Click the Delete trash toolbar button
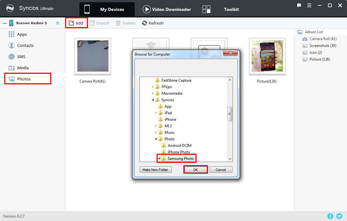 (x=125, y=23)
